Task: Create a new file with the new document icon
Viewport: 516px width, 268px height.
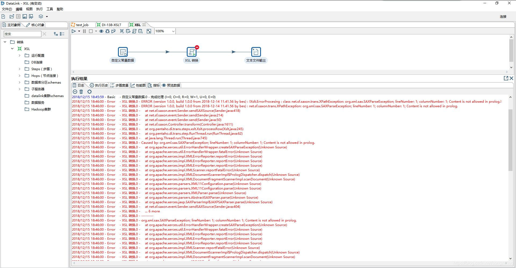Action: coord(3,16)
